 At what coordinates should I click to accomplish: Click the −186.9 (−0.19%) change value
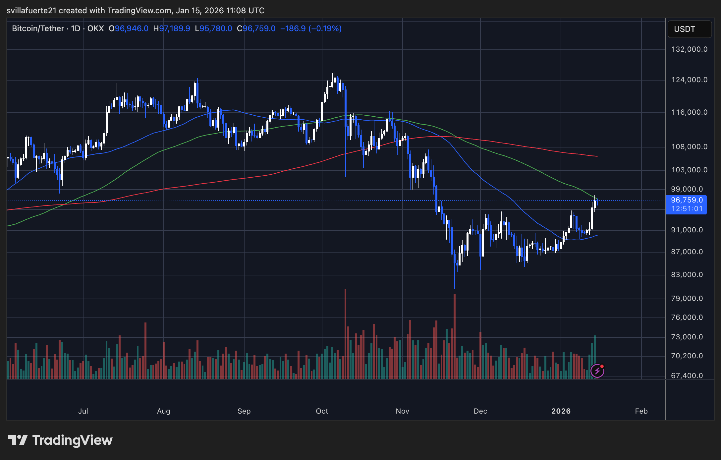click(x=311, y=29)
